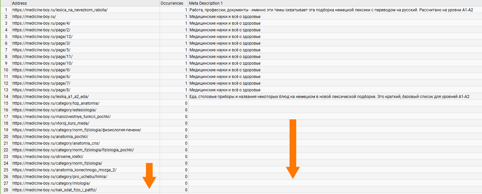Select the category/top_anatomia address
482x194 pixels.
(85, 103)
